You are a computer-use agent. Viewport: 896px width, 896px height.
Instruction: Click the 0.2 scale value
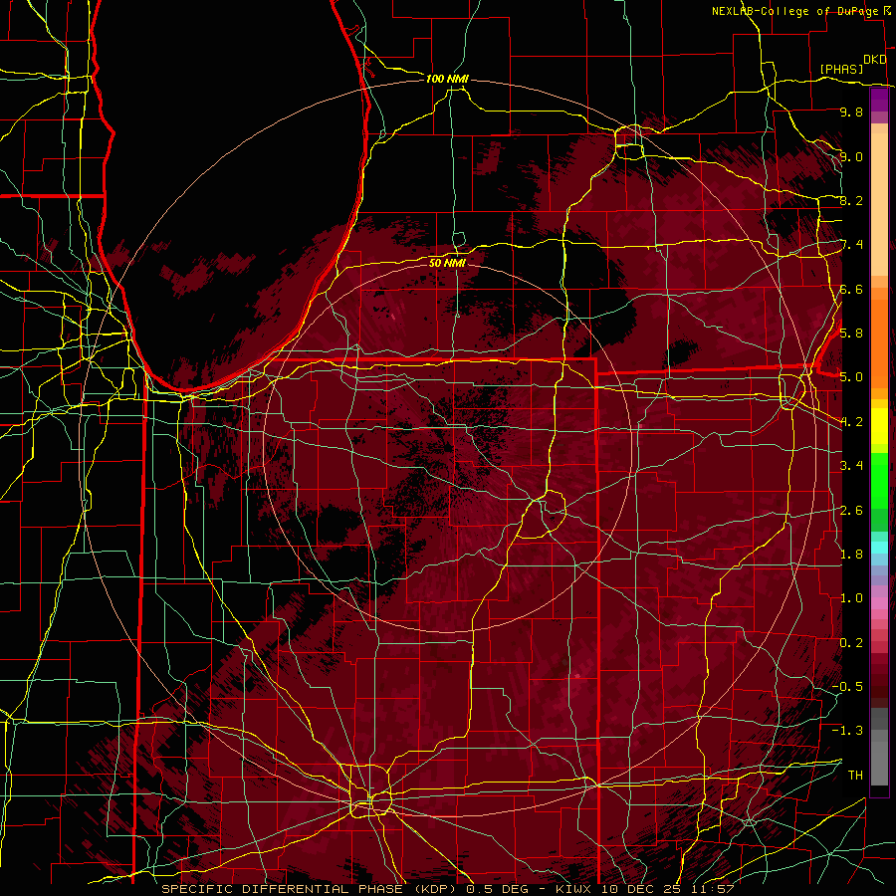click(851, 642)
